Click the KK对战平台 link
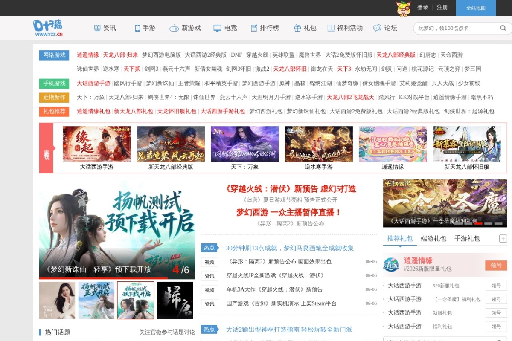Image resolution: width=512 pixels, height=341 pixels. (x=414, y=97)
